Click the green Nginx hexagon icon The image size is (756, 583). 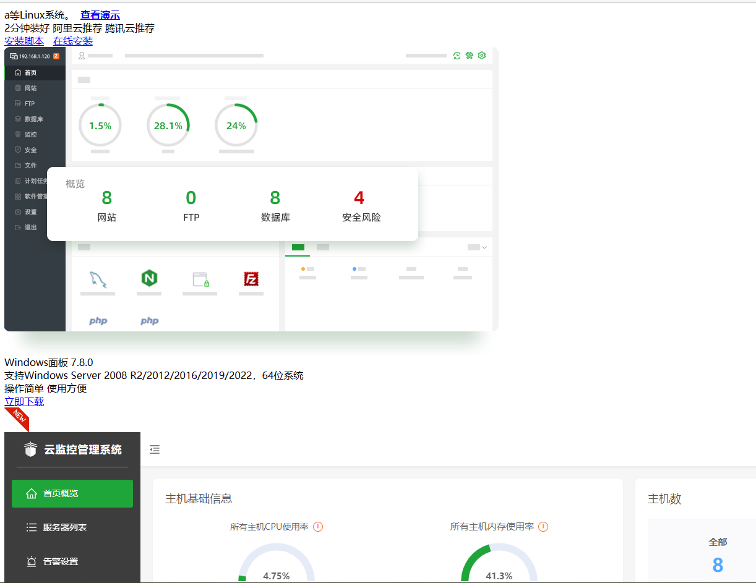149,279
